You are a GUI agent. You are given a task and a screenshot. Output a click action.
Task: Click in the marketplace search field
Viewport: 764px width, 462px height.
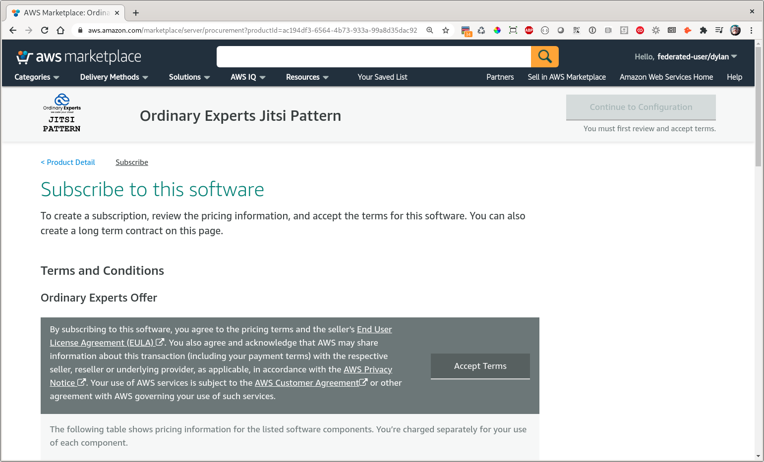(373, 57)
